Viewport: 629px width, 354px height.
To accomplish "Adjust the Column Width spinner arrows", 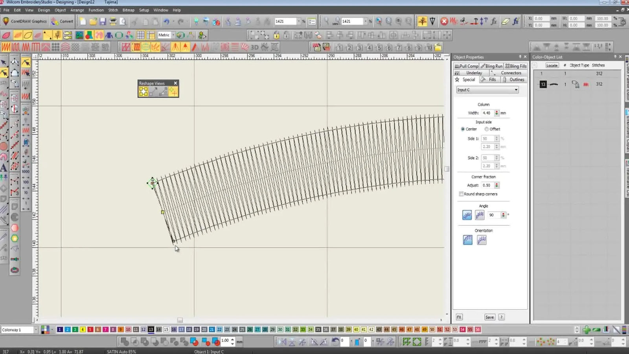I will click(497, 113).
